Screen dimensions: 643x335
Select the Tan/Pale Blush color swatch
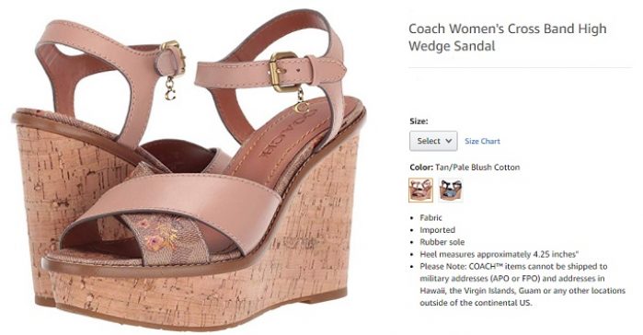420,190
